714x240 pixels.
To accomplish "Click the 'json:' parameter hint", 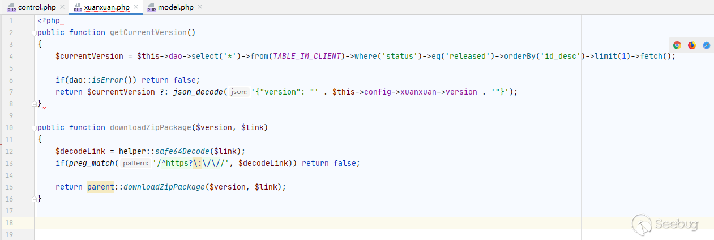I will pos(239,92).
